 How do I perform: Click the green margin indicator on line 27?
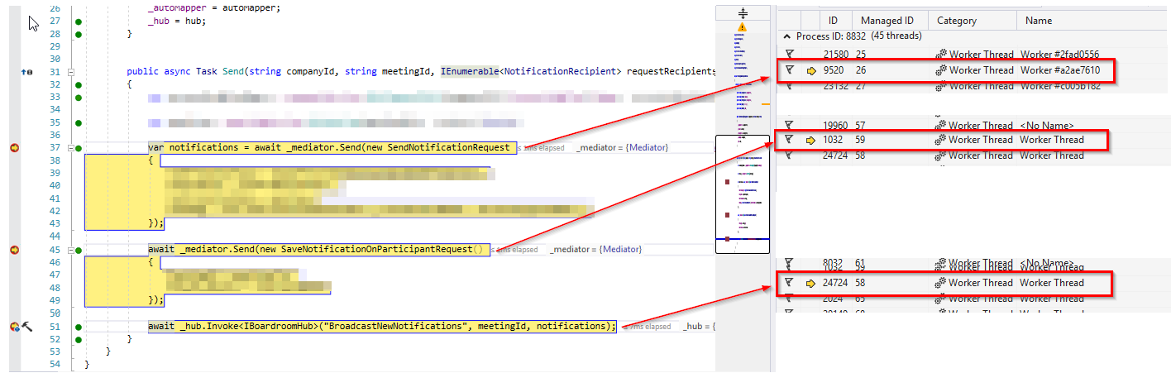click(78, 22)
